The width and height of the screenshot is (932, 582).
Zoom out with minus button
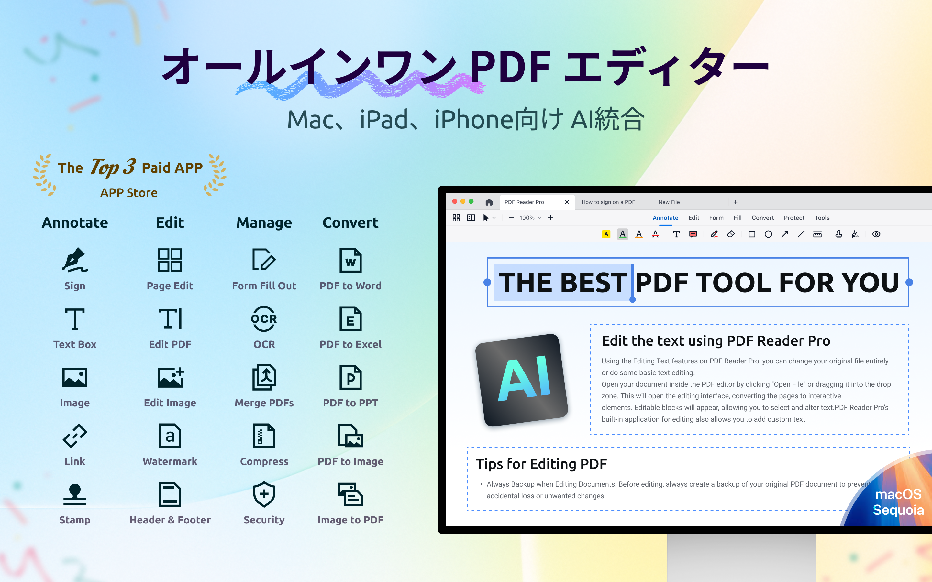(511, 218)
